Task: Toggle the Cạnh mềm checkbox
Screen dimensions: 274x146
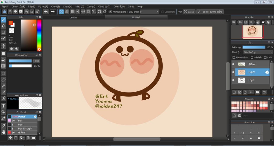Action: [162, 12]
